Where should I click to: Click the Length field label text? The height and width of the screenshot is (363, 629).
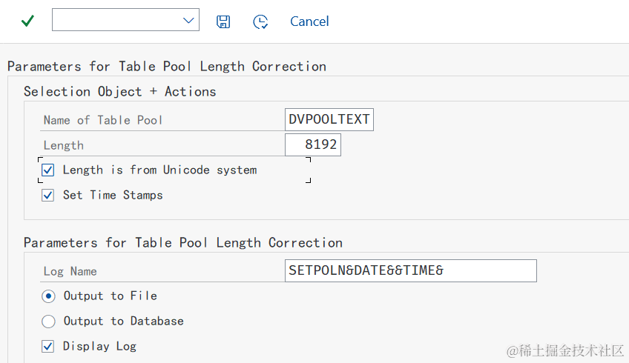(63, 145)
